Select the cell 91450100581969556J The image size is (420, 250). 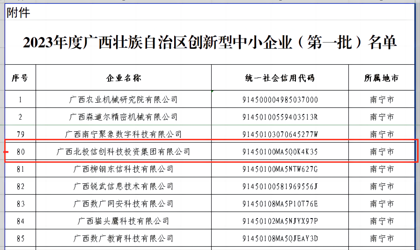(x=280, y=186)
